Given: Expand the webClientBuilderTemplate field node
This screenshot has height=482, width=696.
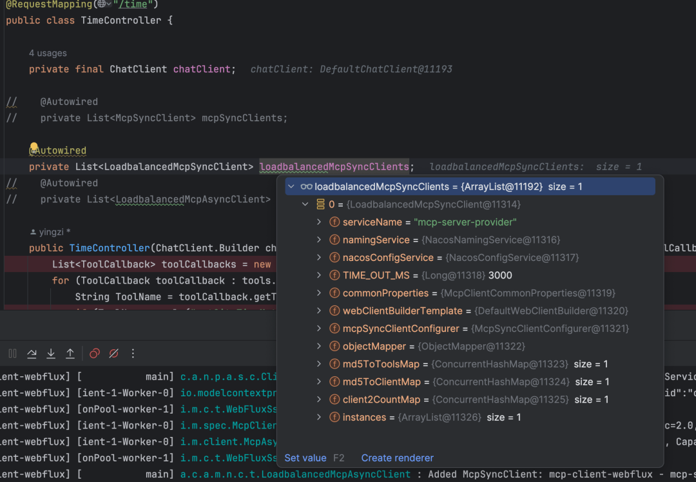Looking at the screenshot, I should coord(319,311).
